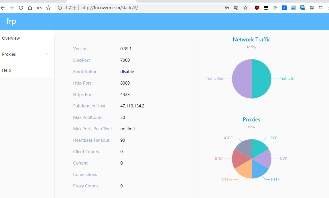
Task: Select the Http Port value 8080
Action: [x=125, y=83]
